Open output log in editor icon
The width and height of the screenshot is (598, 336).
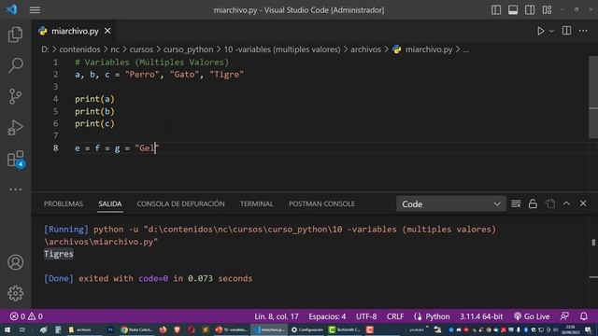point(550,203)
